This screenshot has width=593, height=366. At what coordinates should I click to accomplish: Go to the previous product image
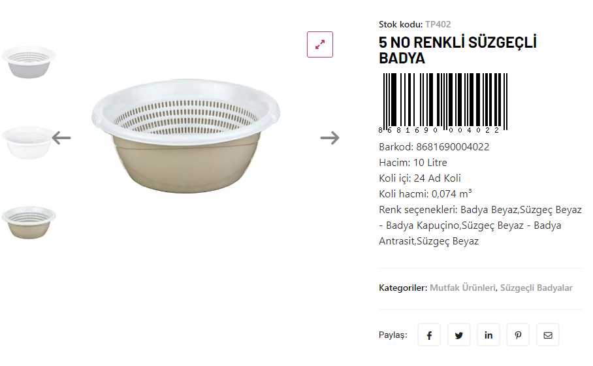click(x=61, y=138)
